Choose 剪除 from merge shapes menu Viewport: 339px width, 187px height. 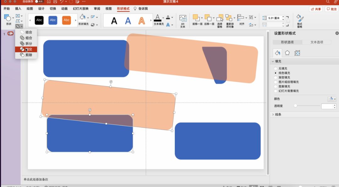point(26,55)
